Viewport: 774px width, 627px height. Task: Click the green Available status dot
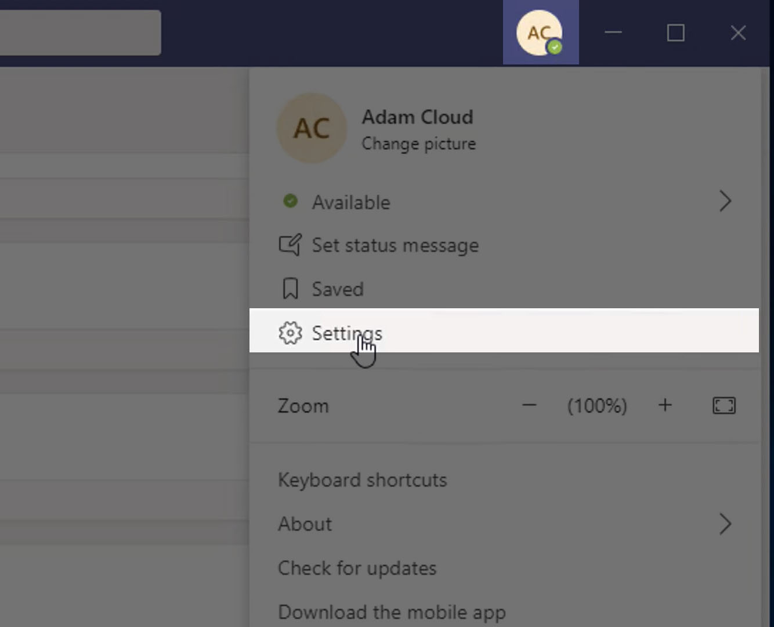pos(290,201)
